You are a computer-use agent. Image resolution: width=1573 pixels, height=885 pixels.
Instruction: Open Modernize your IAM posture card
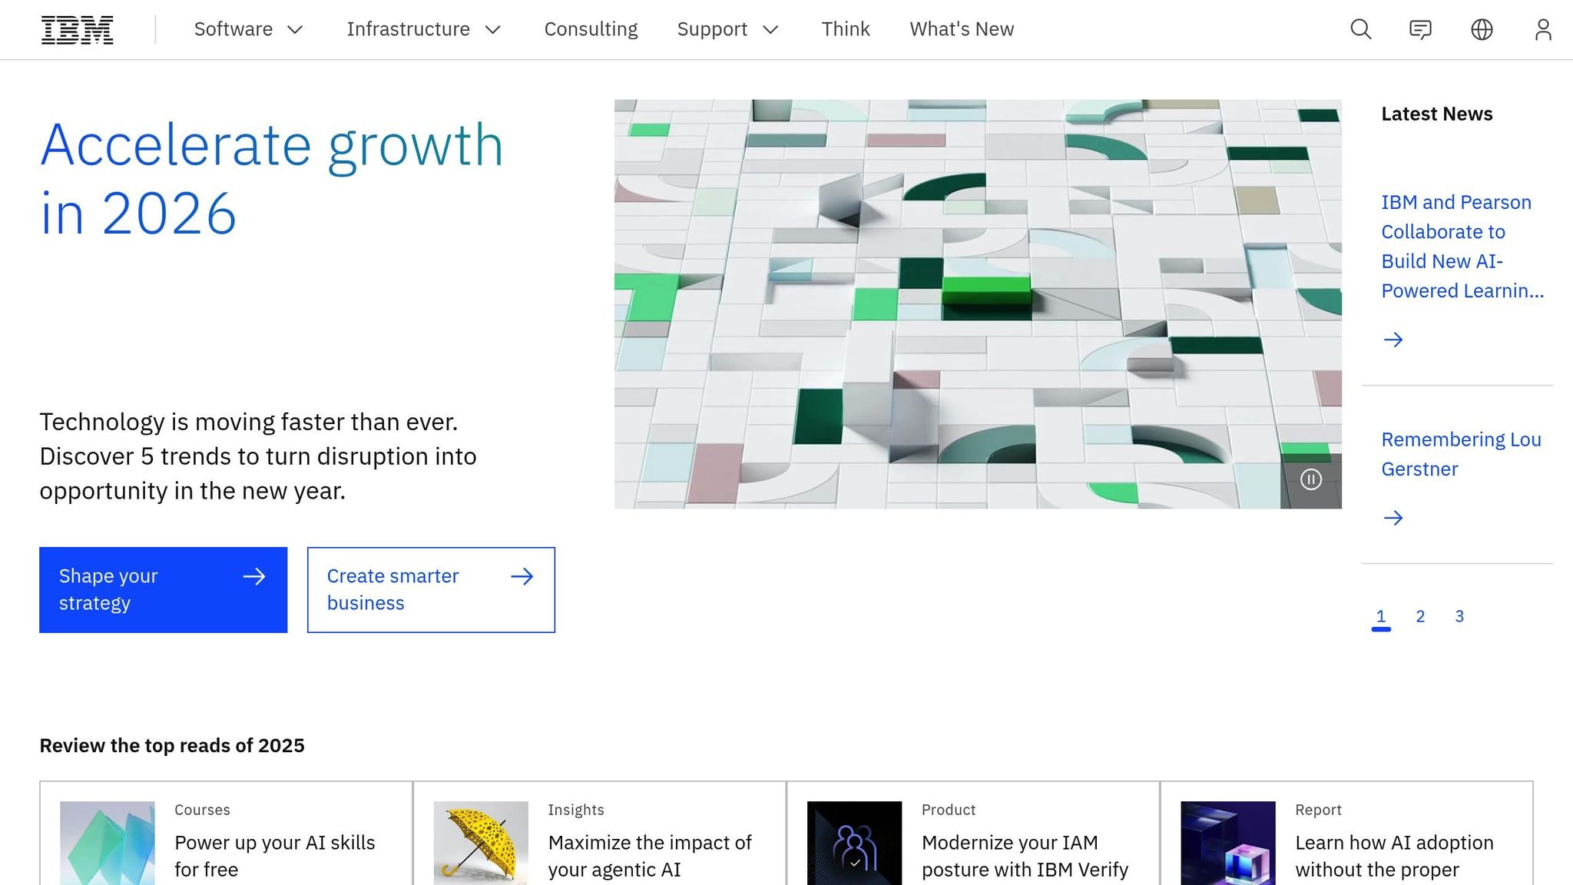pyautogui.click(x=973, y=834)
